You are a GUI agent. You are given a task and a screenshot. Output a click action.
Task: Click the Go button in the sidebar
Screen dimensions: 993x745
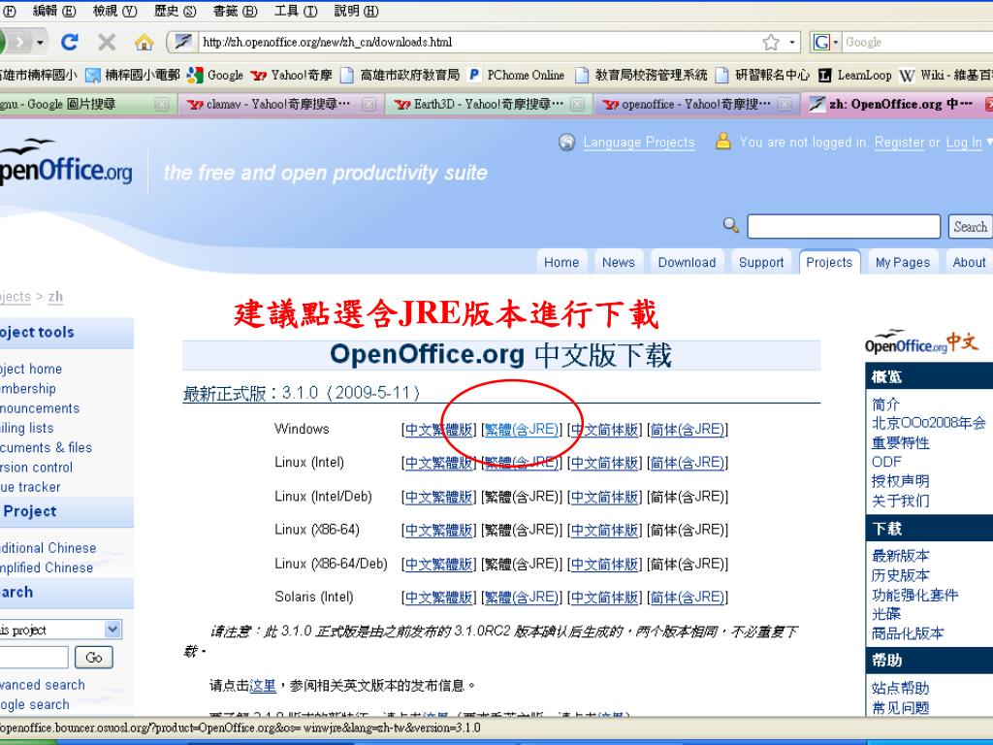94,658
